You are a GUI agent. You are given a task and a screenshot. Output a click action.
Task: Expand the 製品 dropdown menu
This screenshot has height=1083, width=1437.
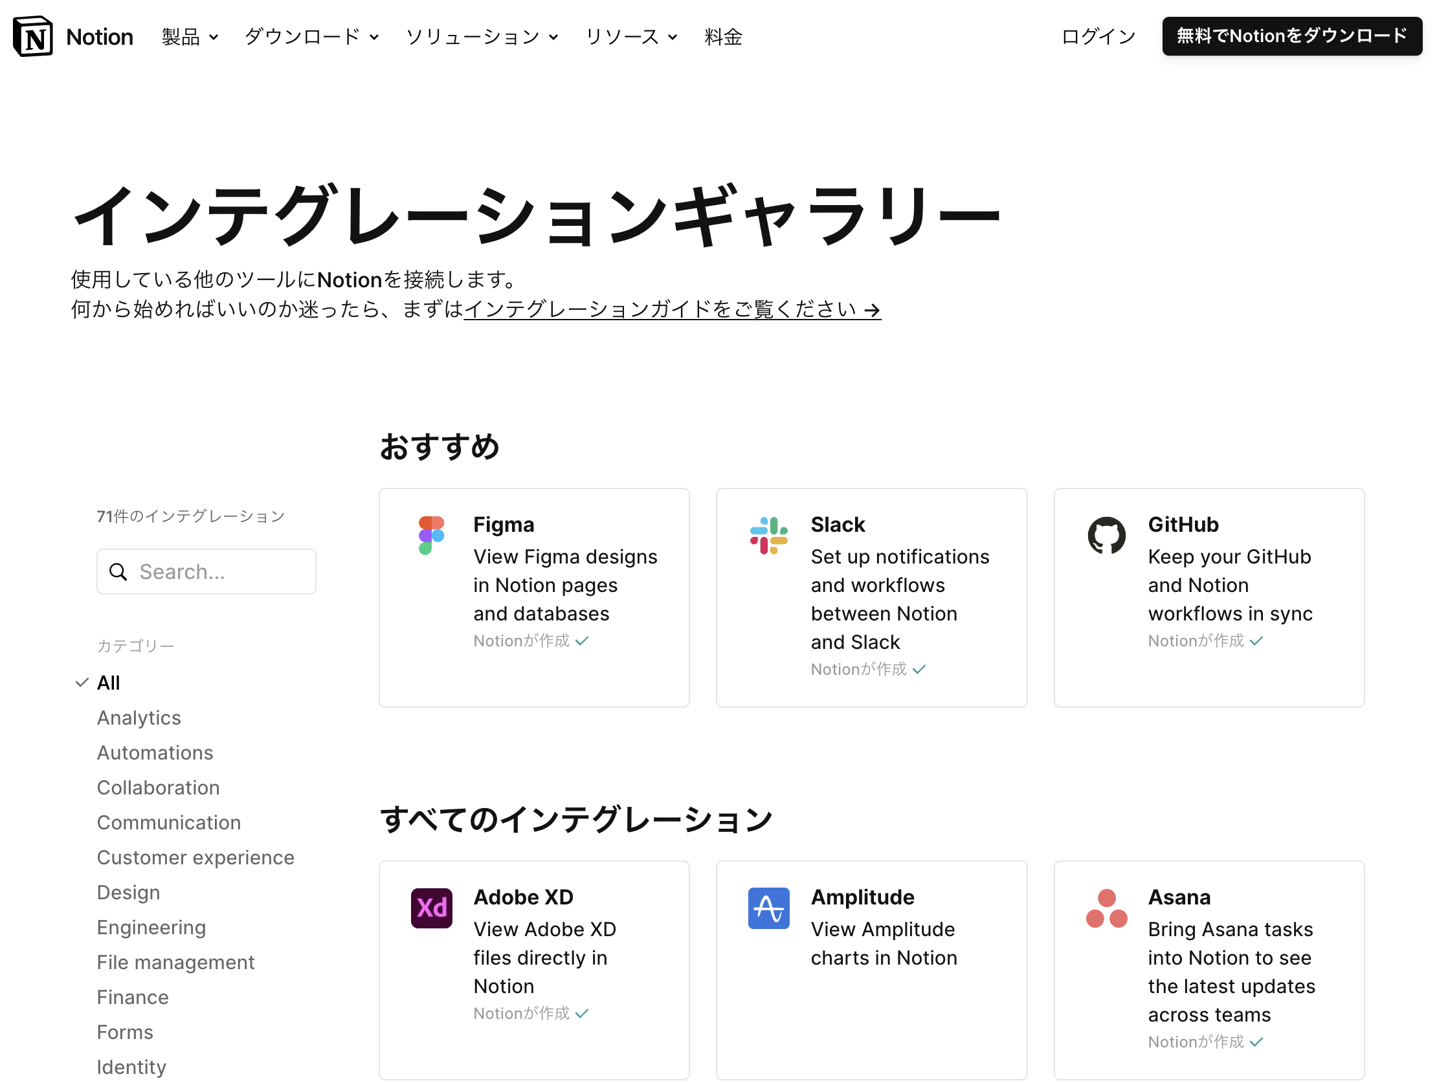pyautogui.click(x=190, y=37)
